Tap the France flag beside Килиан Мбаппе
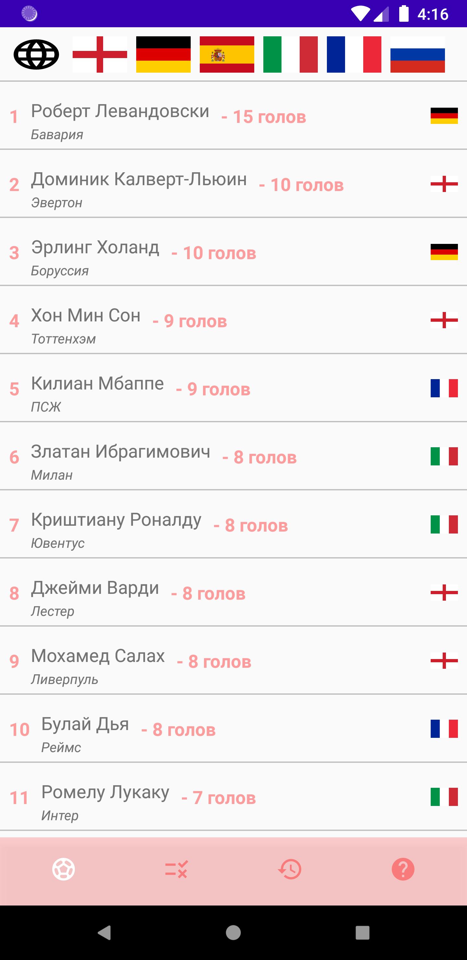Screen dimensions: 467x960 (444, 388)
